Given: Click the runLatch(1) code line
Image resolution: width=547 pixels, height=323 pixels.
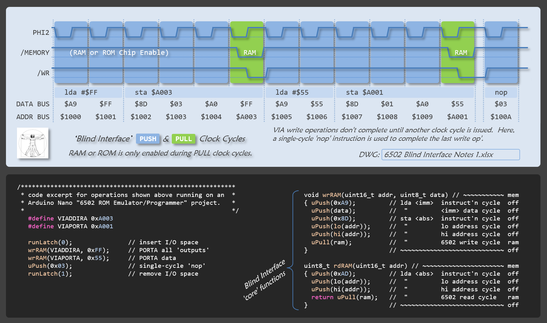Looking at the screenshot, I should tap(50, 274).
